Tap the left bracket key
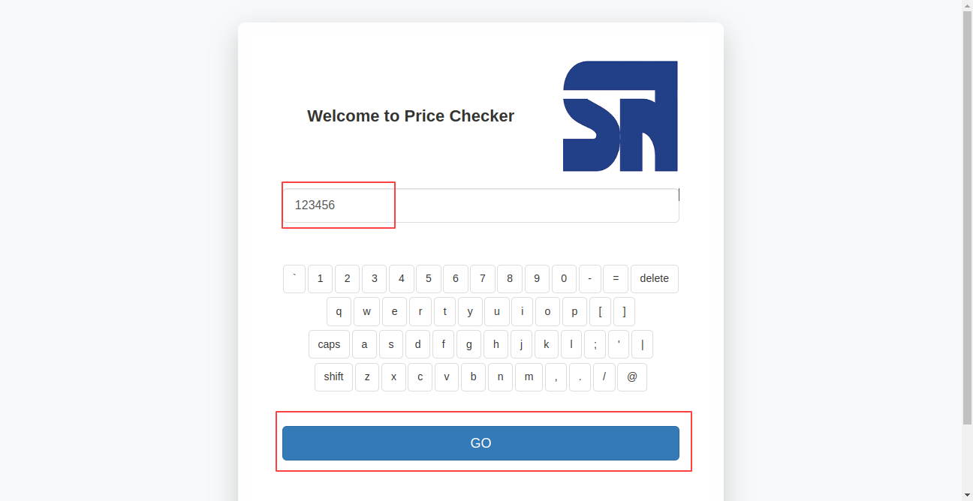This screenshot has width=973, height=501. click(600, 312)
